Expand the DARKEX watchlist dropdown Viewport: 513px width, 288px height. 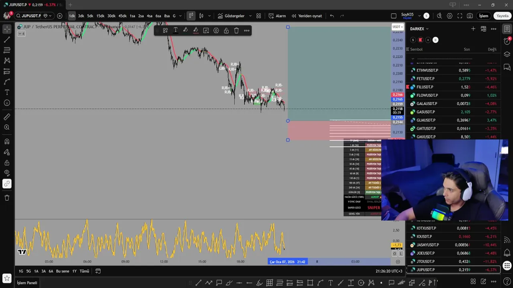point(419,29)
